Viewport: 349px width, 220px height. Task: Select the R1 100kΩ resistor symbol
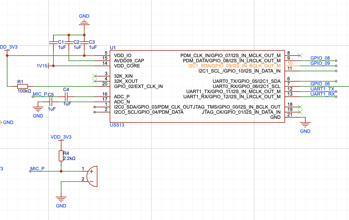pyautogui.click(x=23, y=86)
